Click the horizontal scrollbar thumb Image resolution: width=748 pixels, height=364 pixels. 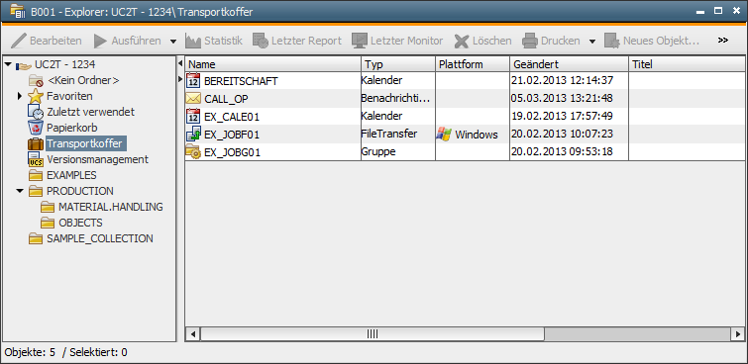[x=373, y=334]
